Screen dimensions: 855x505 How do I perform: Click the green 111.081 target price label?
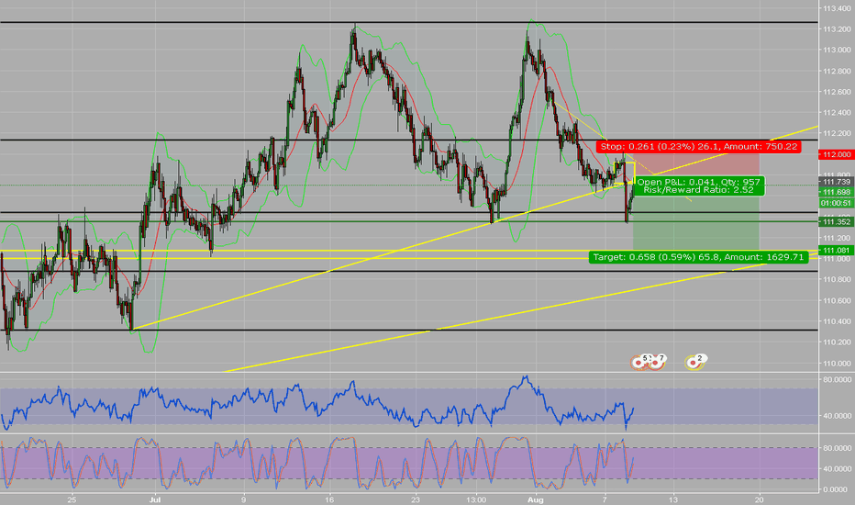click(837, 251)
